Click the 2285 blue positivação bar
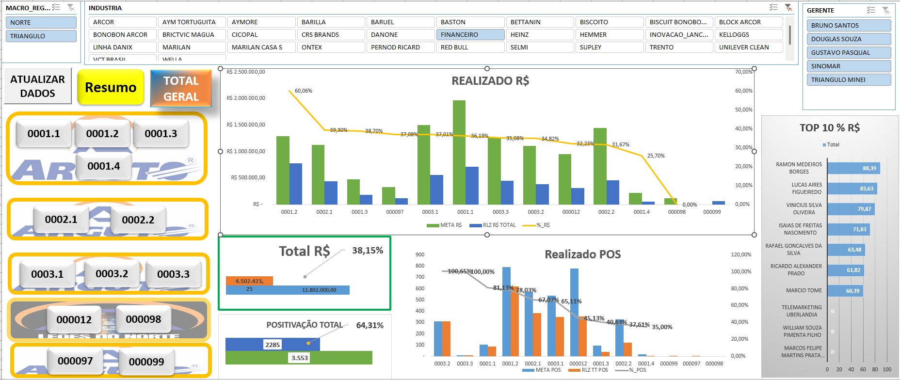The height and width of the screenshot is (380, 900). (273, 345)
